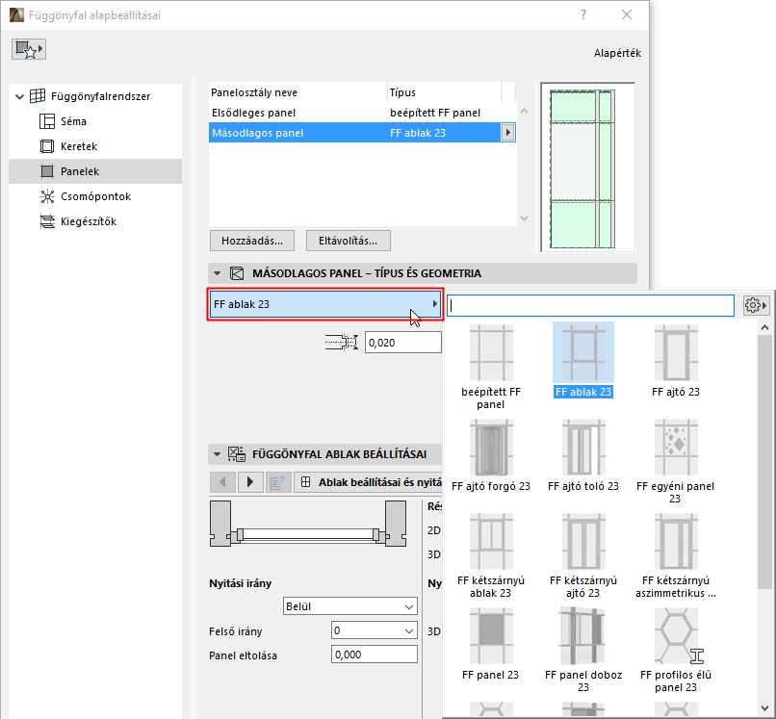Choose the FF kétszárnyú ajtó 23 type
Screen dimensions: 776x719
pyautogui.click(x=583, y=555)
